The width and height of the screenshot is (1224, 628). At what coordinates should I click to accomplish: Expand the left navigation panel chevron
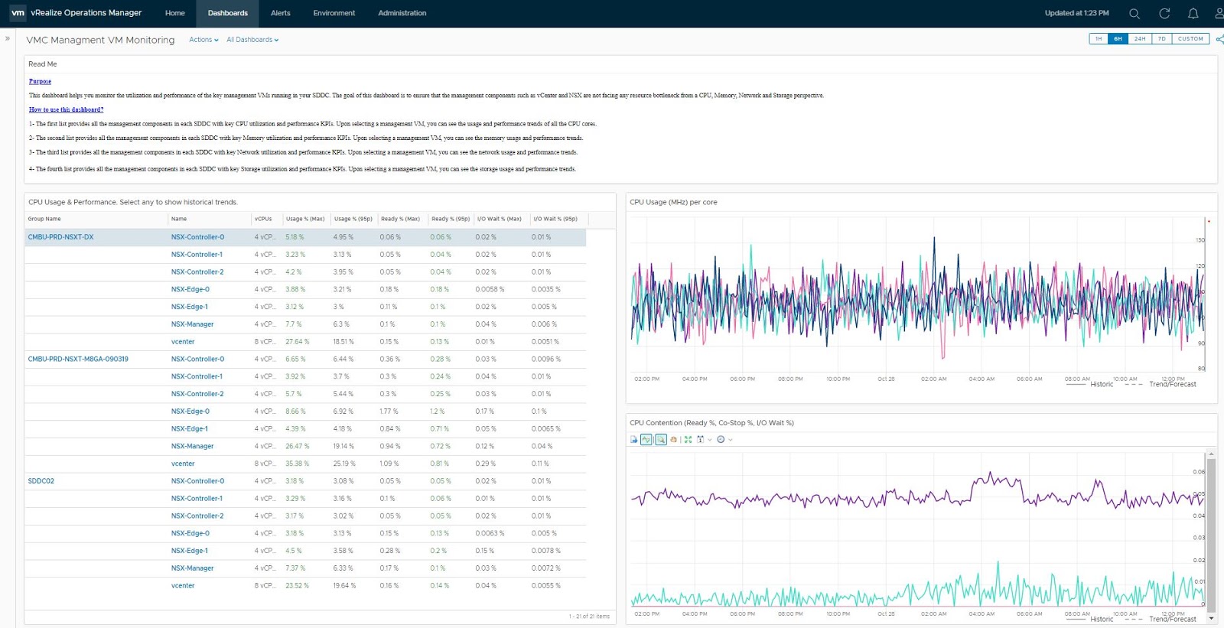coord(8,38)
